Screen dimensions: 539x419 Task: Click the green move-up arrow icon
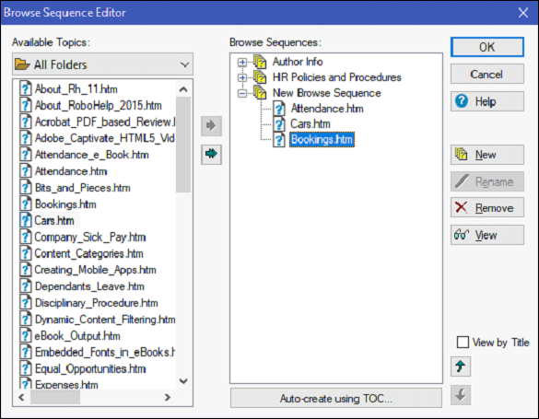pyautogui.click(x=461, y=367)
